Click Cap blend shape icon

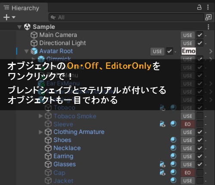[x=163, y=173]
